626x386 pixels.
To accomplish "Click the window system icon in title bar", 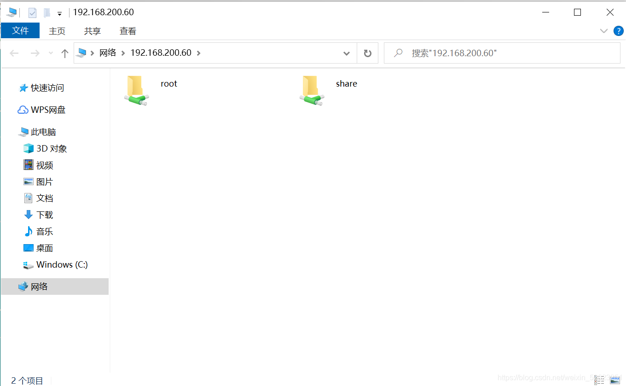I will 12,12.
